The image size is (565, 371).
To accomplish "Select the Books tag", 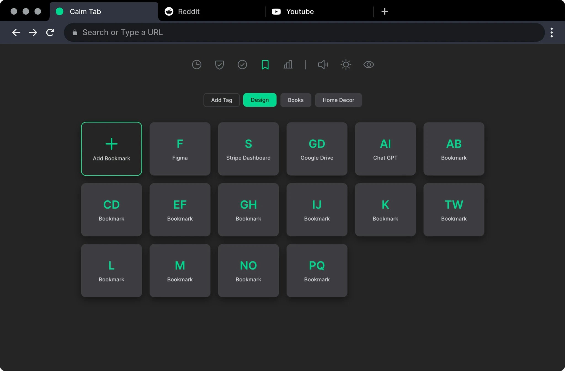I will tap(296, 100).
